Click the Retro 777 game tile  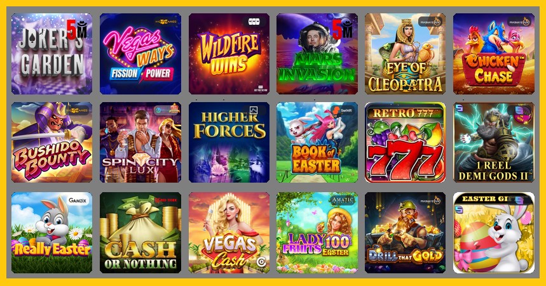pyautogui.click(x=406, y=143)
